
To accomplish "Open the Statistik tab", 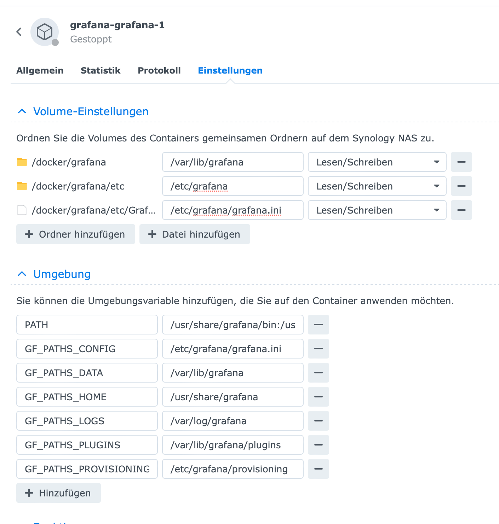I will [x=101, y=70].
